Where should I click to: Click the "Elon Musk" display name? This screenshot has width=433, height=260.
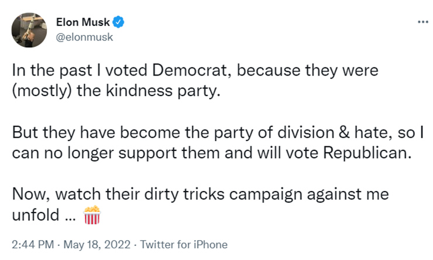click(84, 23)
